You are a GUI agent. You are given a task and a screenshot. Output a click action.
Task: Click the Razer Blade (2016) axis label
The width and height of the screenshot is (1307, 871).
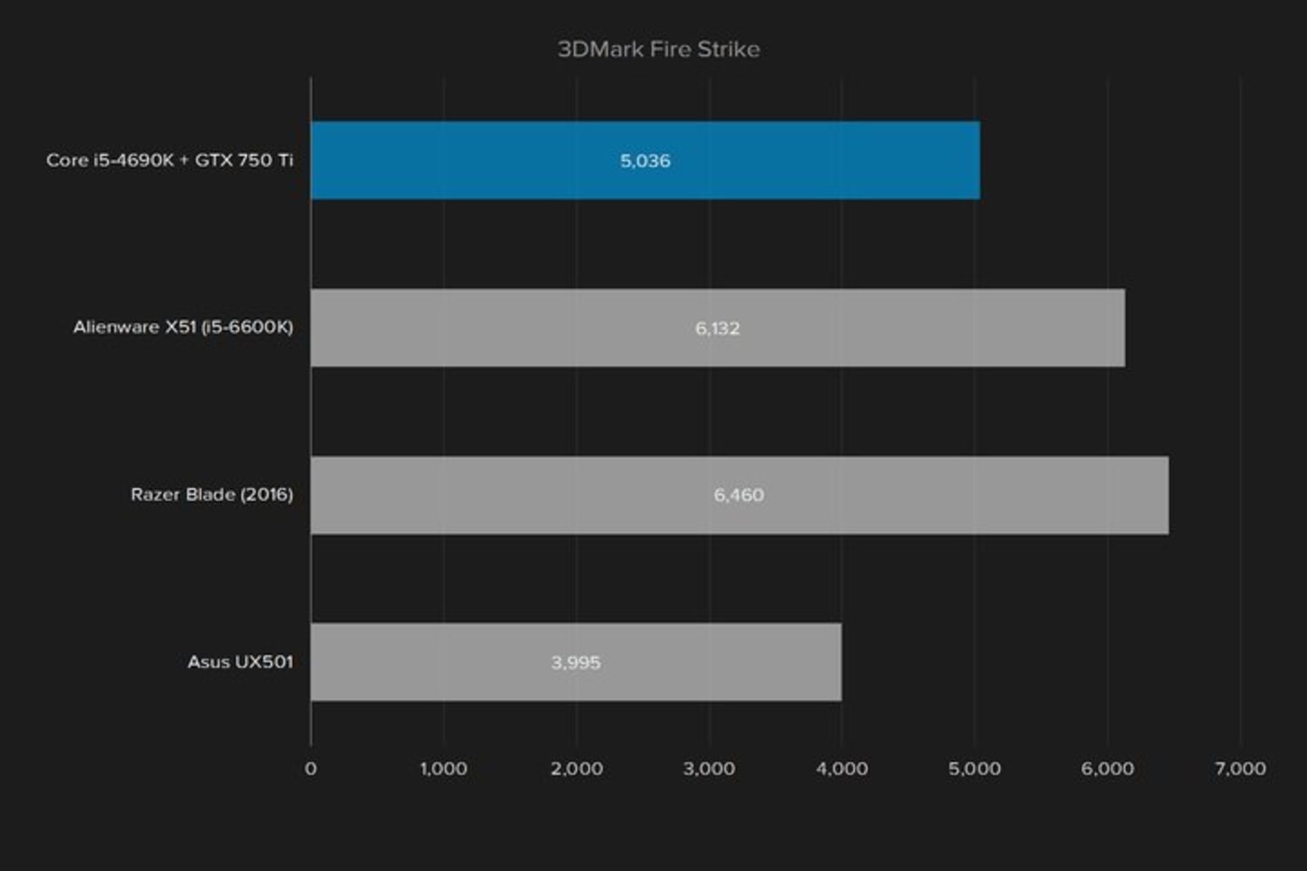click(212, 495)
